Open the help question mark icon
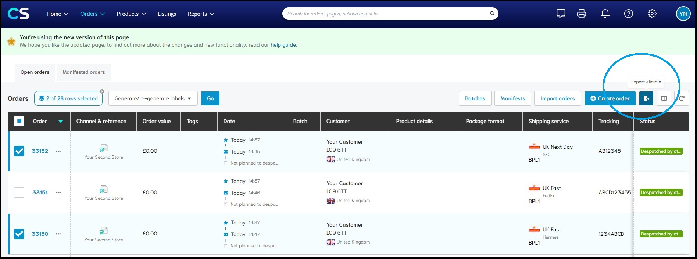This screenshot has height=259, width=697. (629, 14)
